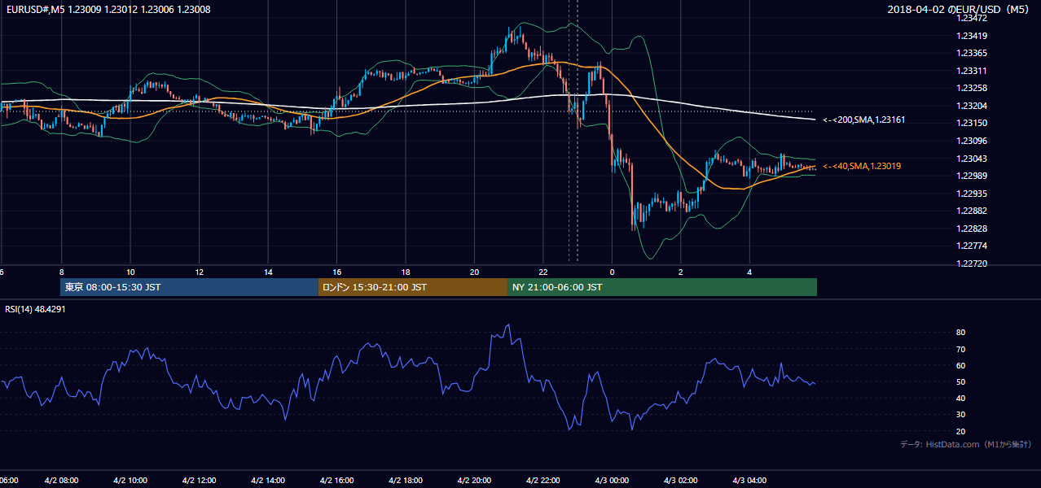Click RSI scale level 50
The height and width of the screenshot is (488, 1041).
coord(960,381)
